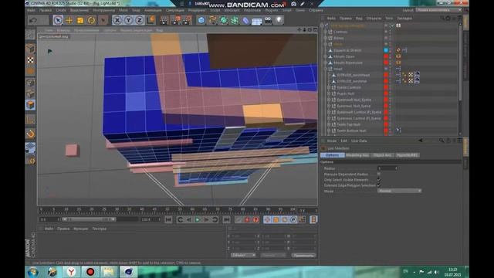494x278 pixels.
Task: Select the Rotate tool in the toolbar
Action: point(91,21)
